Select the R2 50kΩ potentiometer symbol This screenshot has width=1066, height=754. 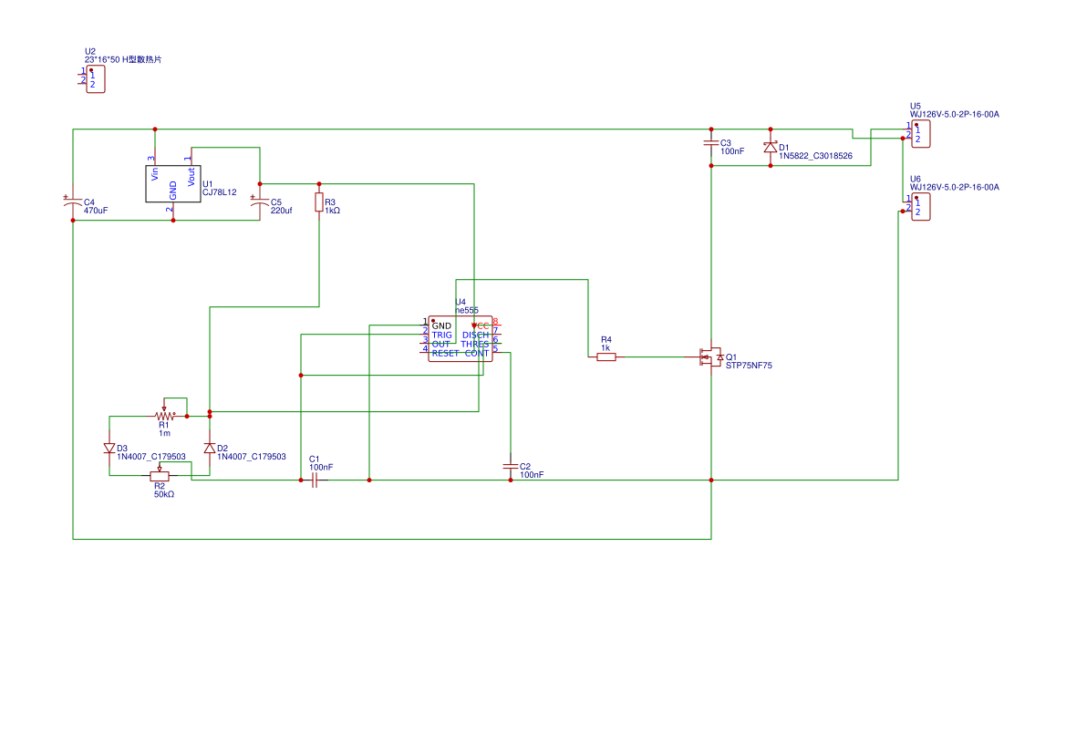click(x=159, y=475)
